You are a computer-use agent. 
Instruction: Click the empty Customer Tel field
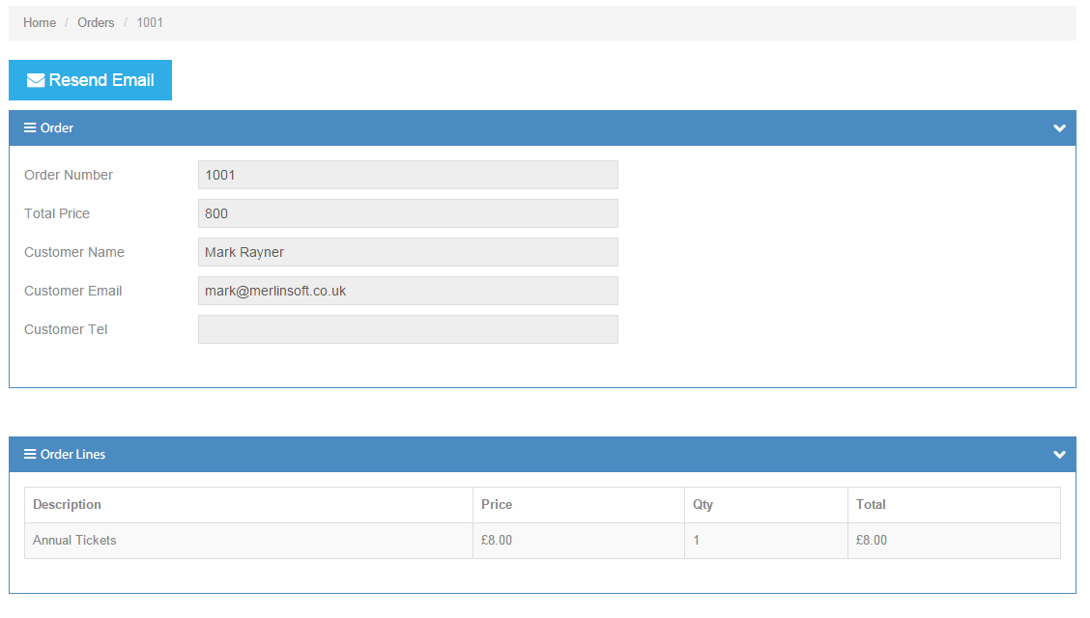[x=408, y=329]
